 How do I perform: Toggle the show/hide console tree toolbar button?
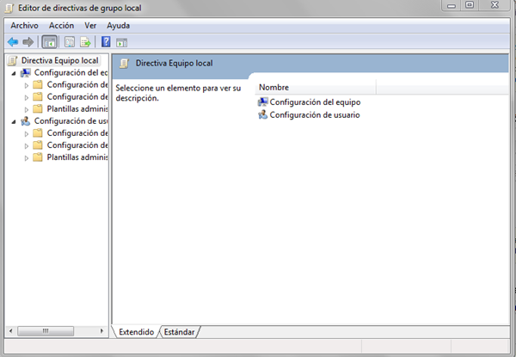[50, 42]
